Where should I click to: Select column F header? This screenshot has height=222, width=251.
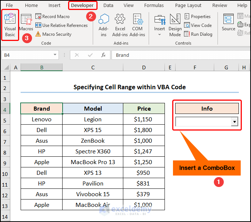[195, 67]
